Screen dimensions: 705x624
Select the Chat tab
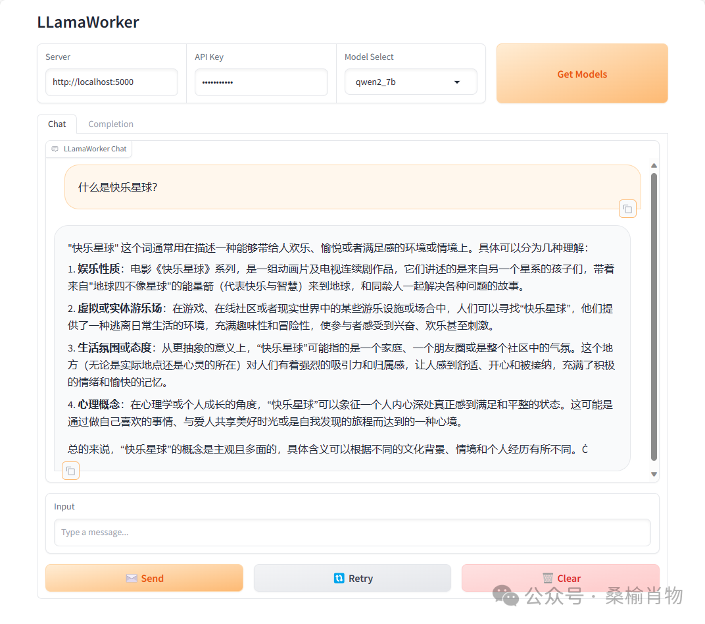(x=57, y=124)
